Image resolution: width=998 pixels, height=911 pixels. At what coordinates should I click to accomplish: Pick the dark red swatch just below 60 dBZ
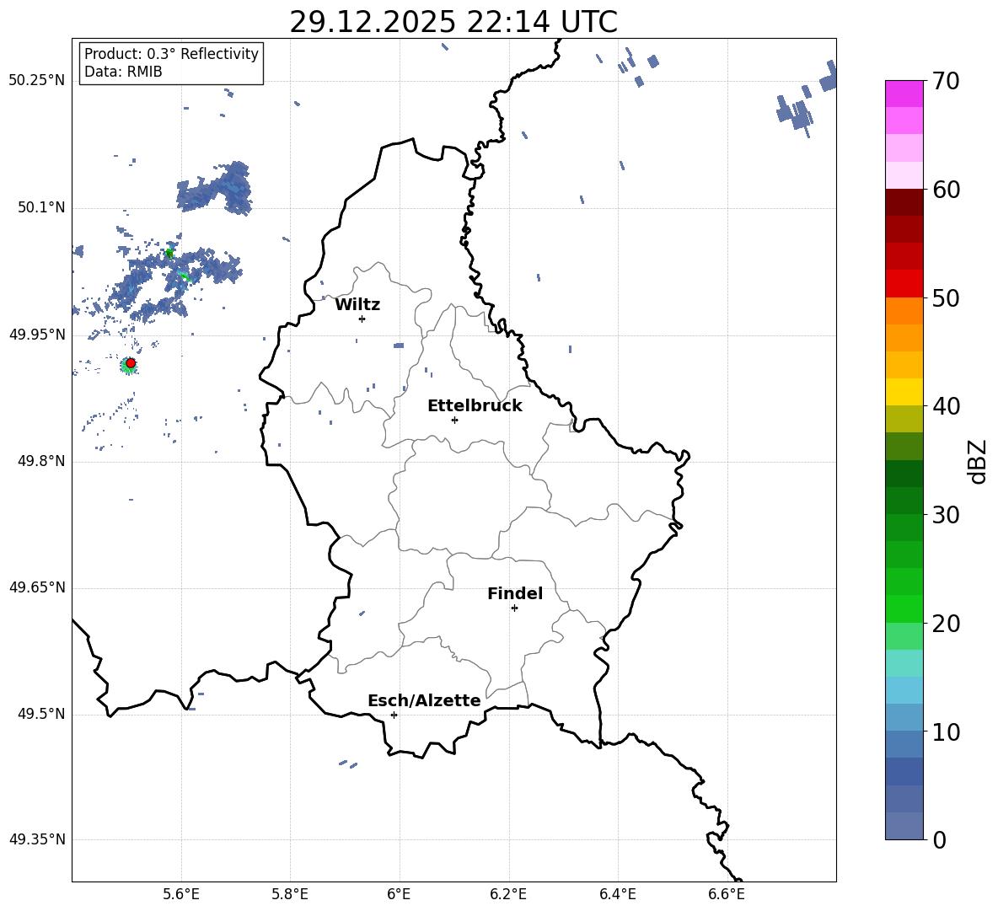point(904,202)
